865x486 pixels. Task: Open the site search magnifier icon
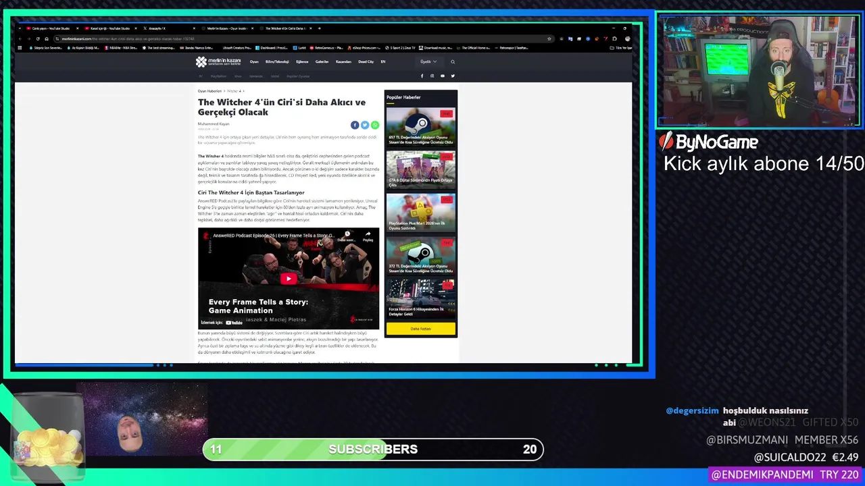[x=453, y=62]
